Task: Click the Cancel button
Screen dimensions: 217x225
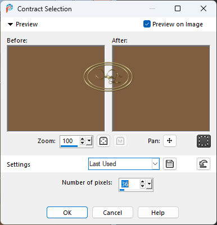Action: (112, 213)
